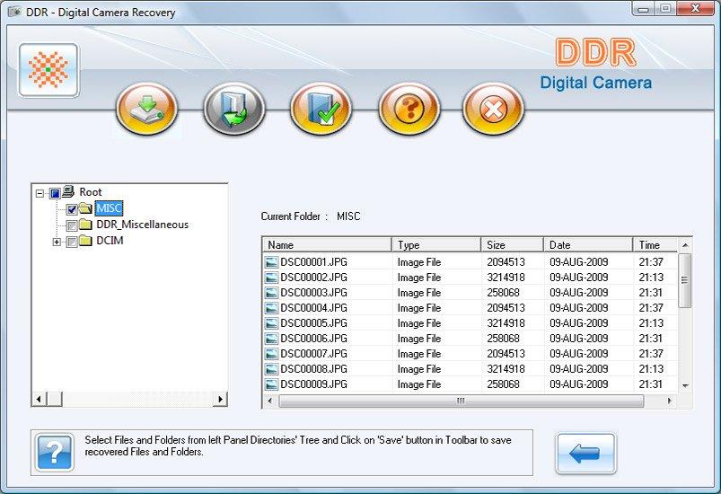Click the Root computer icon in tree
The width and height of the screenshot is (721, 494).
click(x=68, y=191)
